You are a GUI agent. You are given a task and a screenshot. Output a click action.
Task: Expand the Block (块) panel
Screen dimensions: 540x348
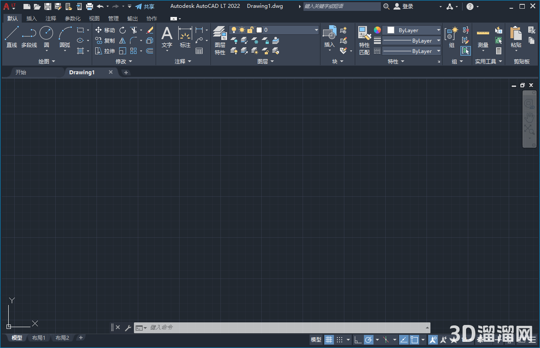click(x=337, y=61)
